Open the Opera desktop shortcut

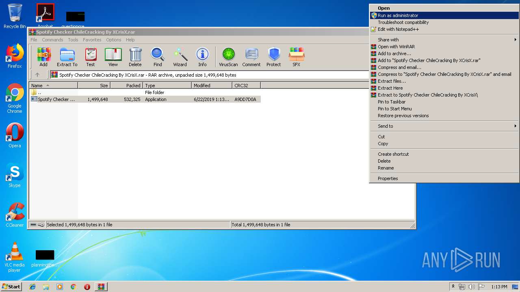[x=15, y=135]
